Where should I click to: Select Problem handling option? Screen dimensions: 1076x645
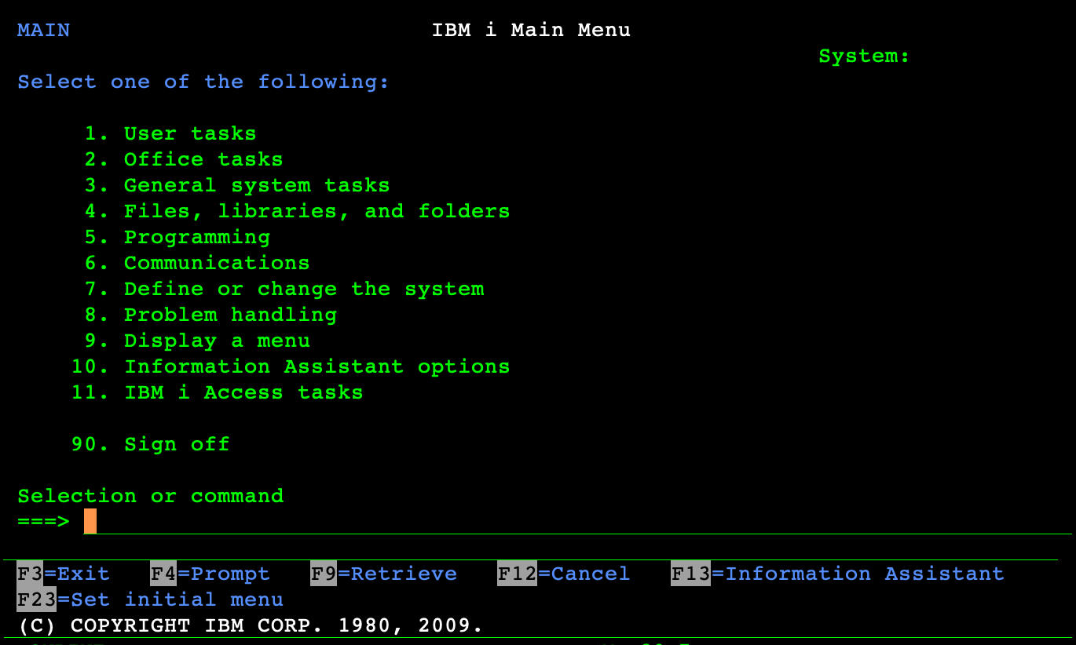[210, 315]
